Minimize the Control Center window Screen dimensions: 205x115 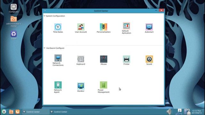[x=156, y=10]
